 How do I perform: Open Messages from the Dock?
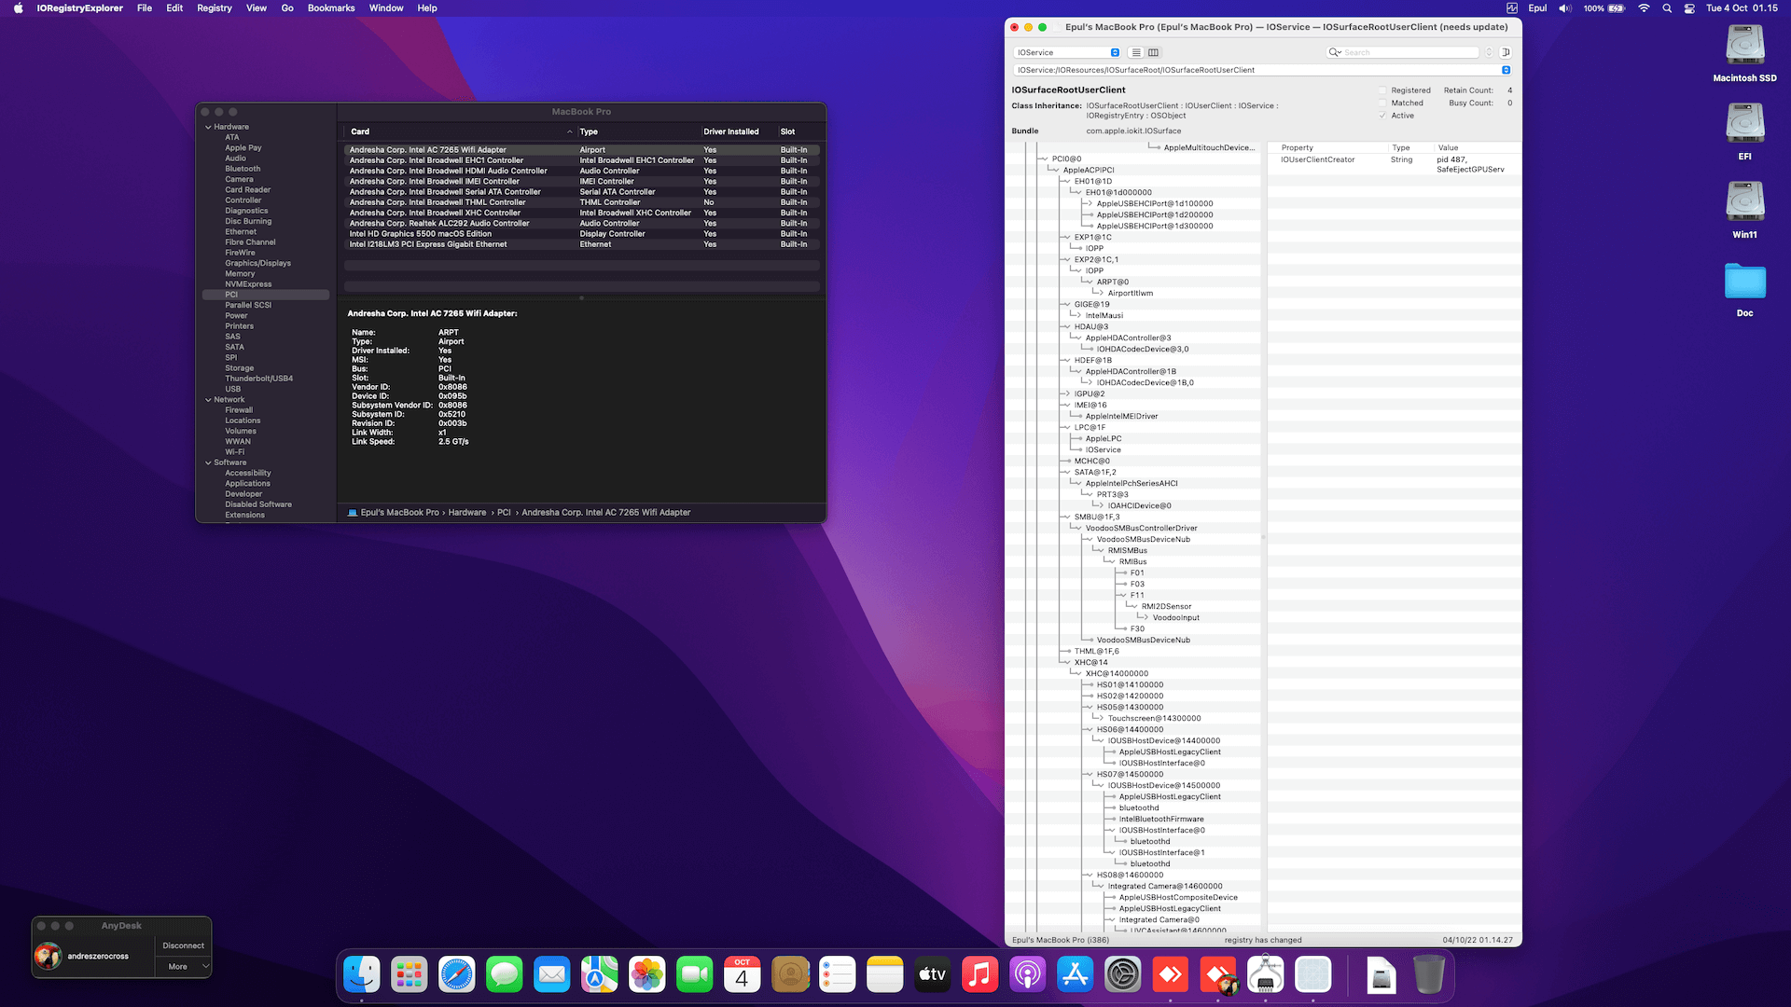point(505,975)
